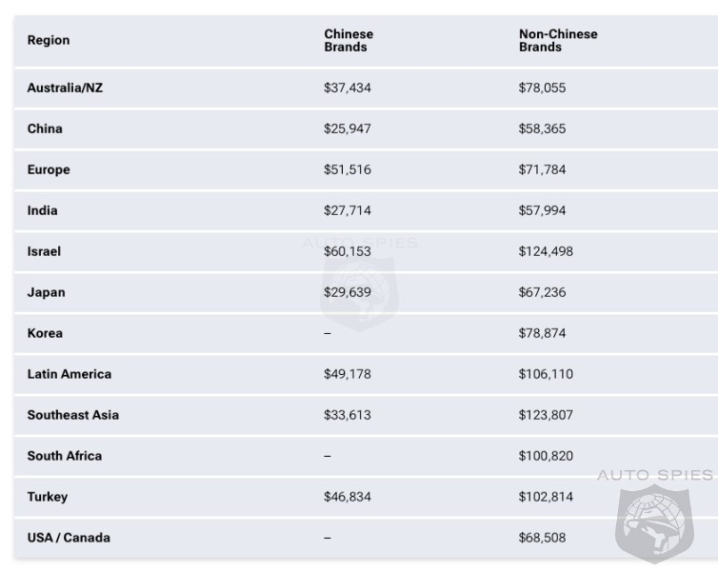The image size is (718, 571).
Task: Click the Non-Chinese Brands column header
Action: (558, 40)
